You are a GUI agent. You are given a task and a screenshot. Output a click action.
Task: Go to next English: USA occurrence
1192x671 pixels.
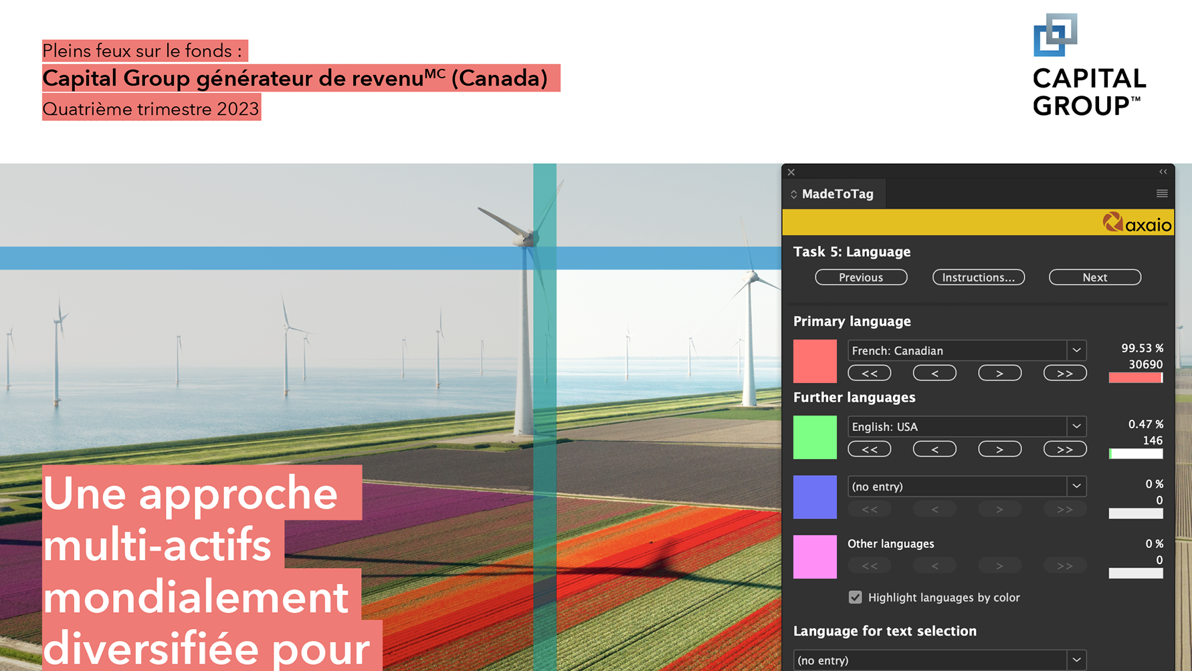(1000, 450)
